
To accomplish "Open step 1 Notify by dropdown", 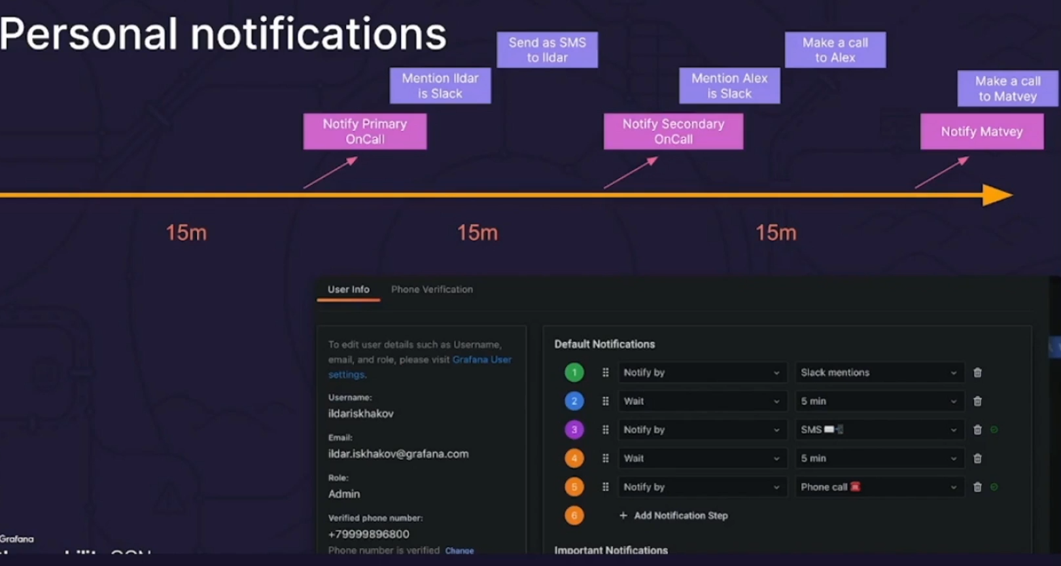I will pyautogui.click(x=702, y=372).
